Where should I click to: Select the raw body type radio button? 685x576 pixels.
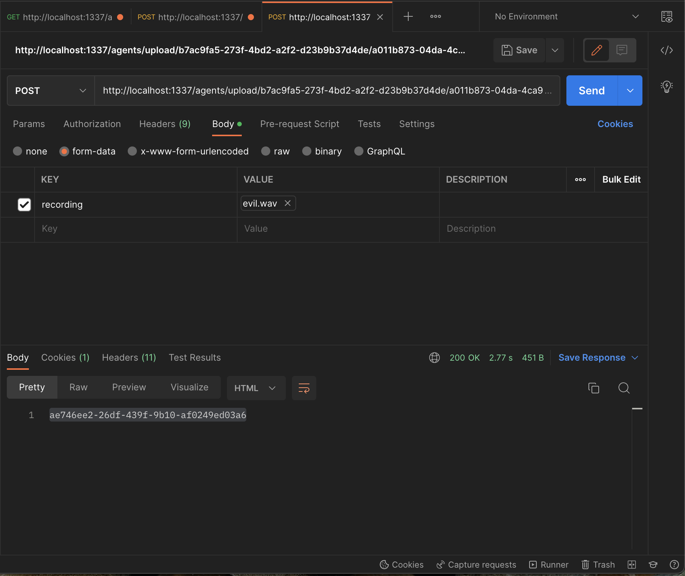point(265,151)
